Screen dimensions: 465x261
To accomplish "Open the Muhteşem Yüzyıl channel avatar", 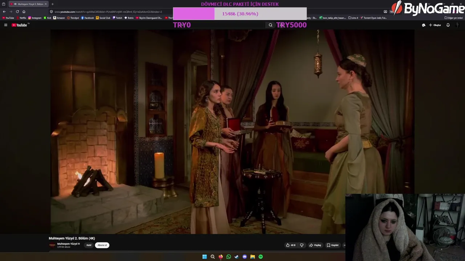I will (x=52, y=245).
